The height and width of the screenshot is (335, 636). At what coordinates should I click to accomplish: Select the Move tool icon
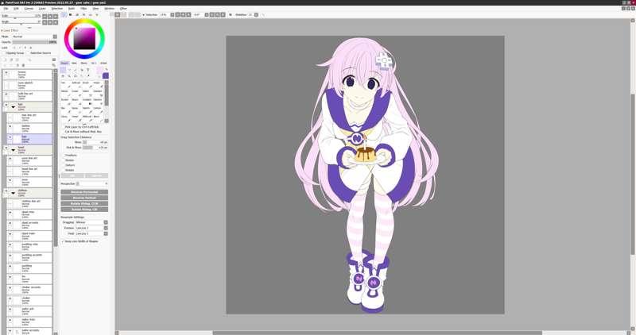(64, 75)
